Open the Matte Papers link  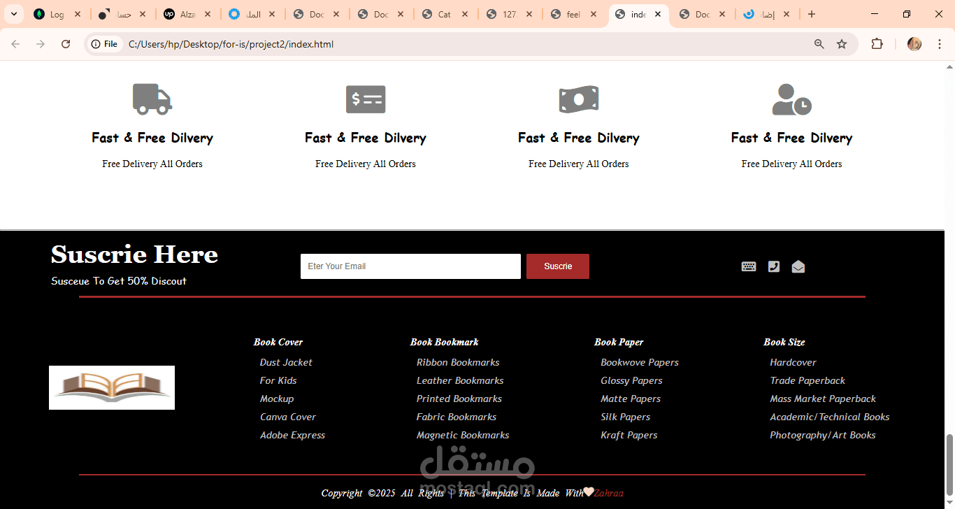(x=631, y=399)
